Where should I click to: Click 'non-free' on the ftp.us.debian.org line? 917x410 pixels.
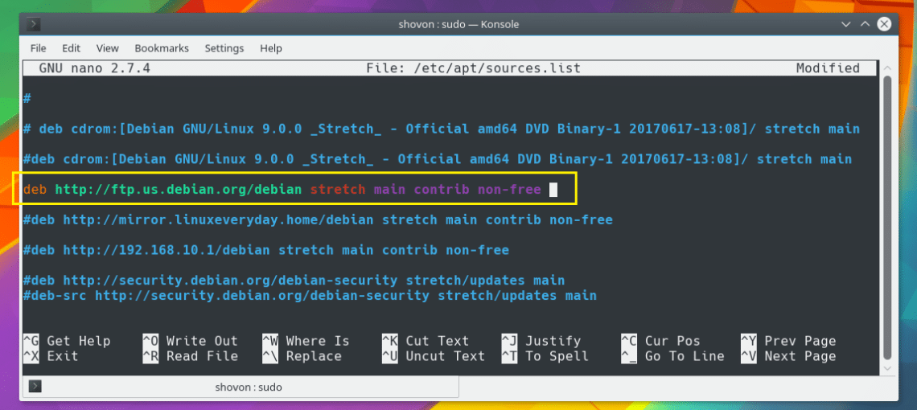coord(509,190)
